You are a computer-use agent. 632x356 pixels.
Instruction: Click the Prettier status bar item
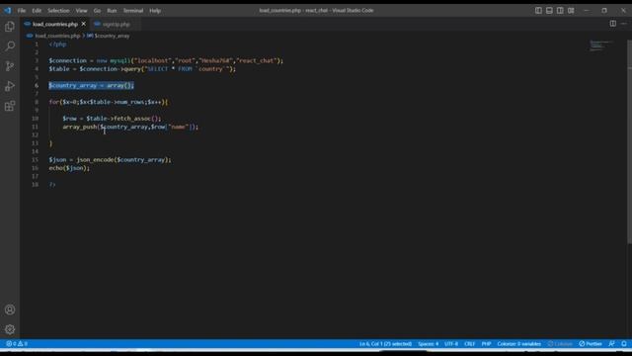click(591, 344)
